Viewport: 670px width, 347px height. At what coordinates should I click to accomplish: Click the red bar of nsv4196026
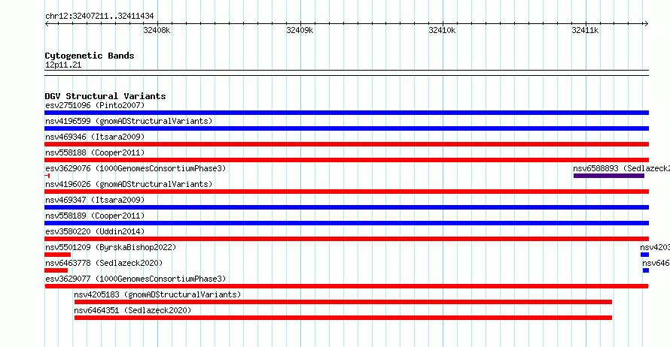(x=346, y=192)
